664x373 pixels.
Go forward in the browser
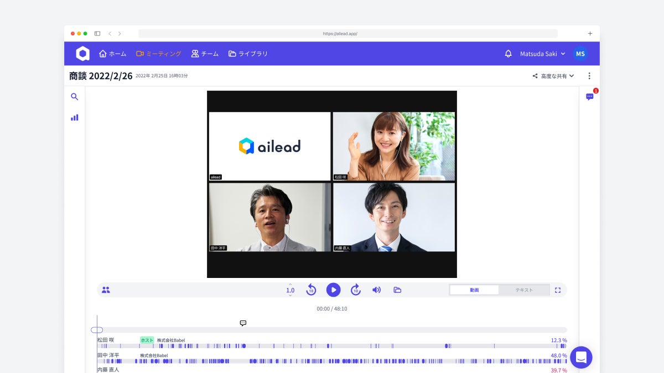[x=120, y=34]
